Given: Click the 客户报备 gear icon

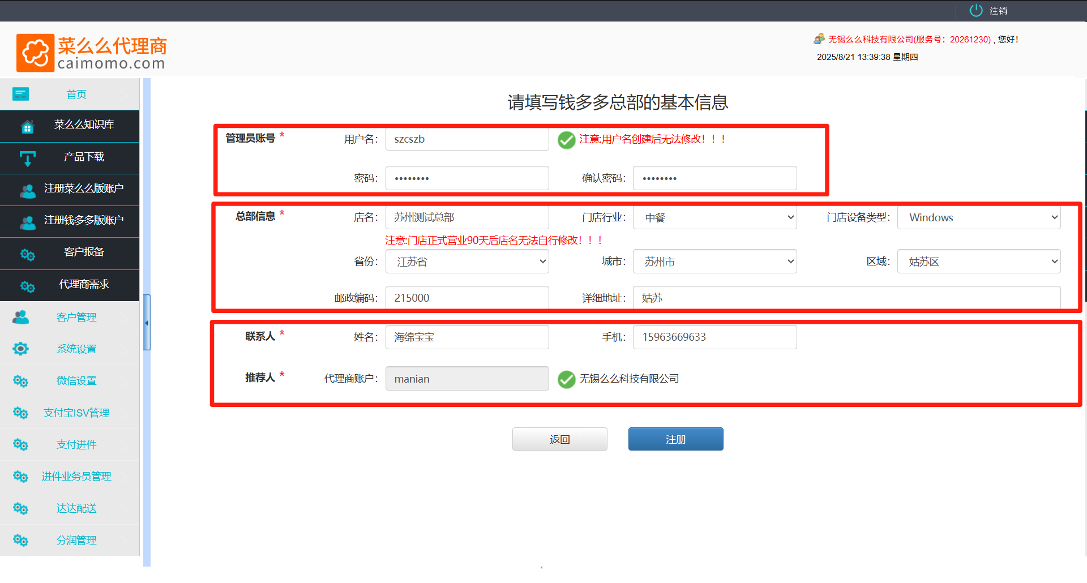Looking at the screenshot, I should click(27, 255).
